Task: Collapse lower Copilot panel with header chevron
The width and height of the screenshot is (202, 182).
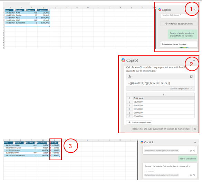Action: pos(195,142)
